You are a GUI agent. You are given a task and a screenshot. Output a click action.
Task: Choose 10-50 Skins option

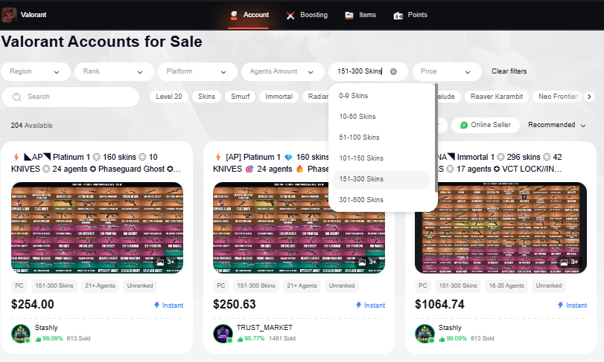381,117
